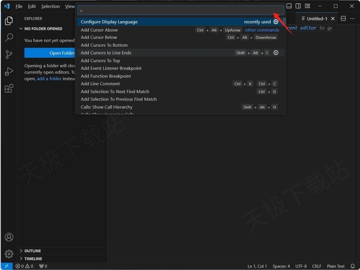Collapse the NO FOLDER OPENED section
The width and height of the screenshot is (360, 270).
click(x=42, y=28)
